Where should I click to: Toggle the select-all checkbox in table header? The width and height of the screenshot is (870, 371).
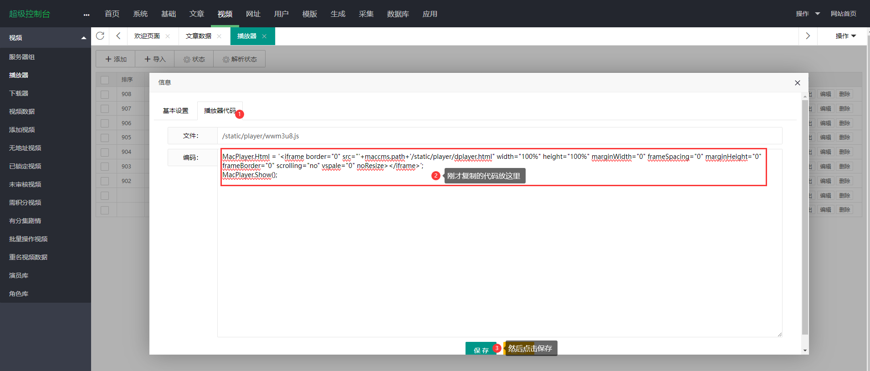105,80
